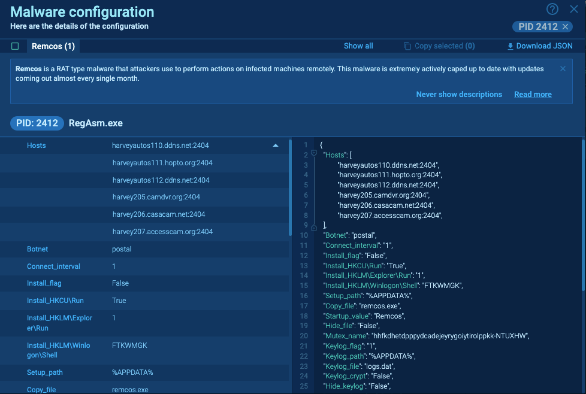Remove the PID 2412 filter tag
Viewport: 586px width, 394px height.
click(x=565, y=26)
